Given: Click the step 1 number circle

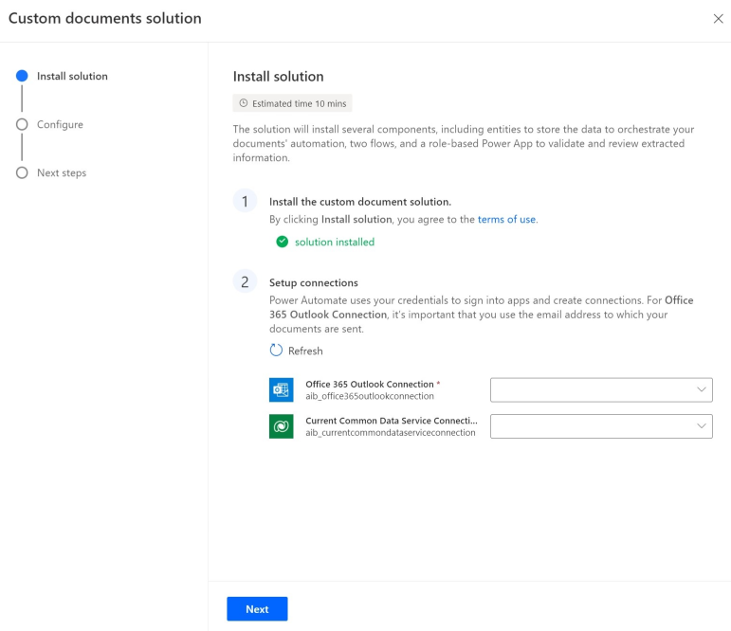Looking at the screenshot, I should 245,201.
